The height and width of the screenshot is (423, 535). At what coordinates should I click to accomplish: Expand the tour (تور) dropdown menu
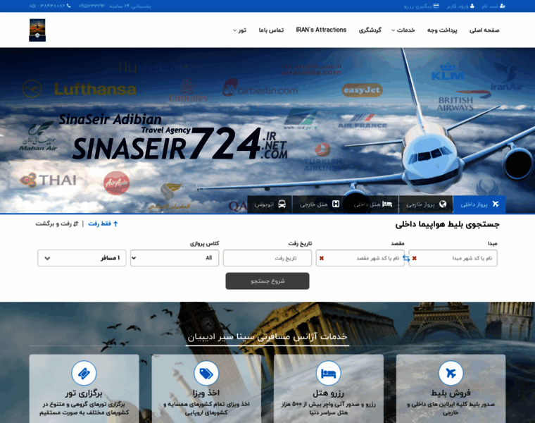tap(239, 30)
